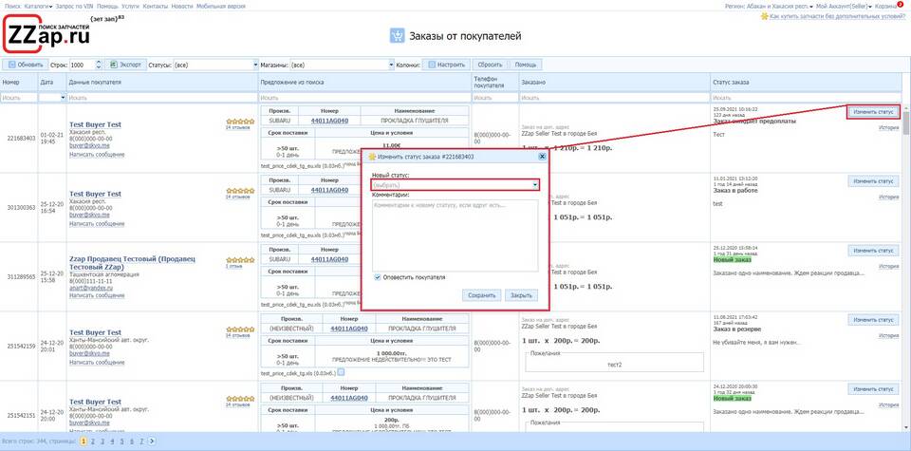Image resolution: width=911 pixels, height=451 pixels.
Task: Click the ZZap.ru logo
Action: tap(47, 35)
